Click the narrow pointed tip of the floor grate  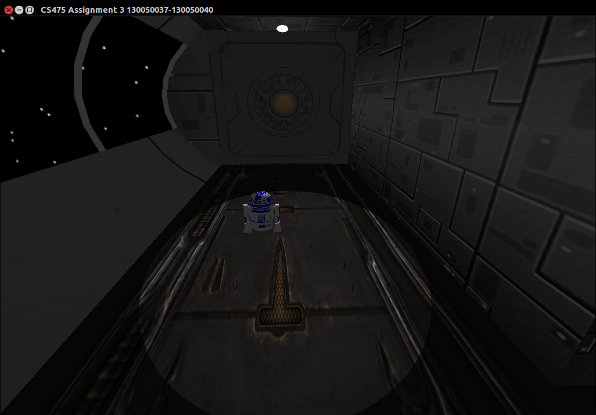pos(281,245)
